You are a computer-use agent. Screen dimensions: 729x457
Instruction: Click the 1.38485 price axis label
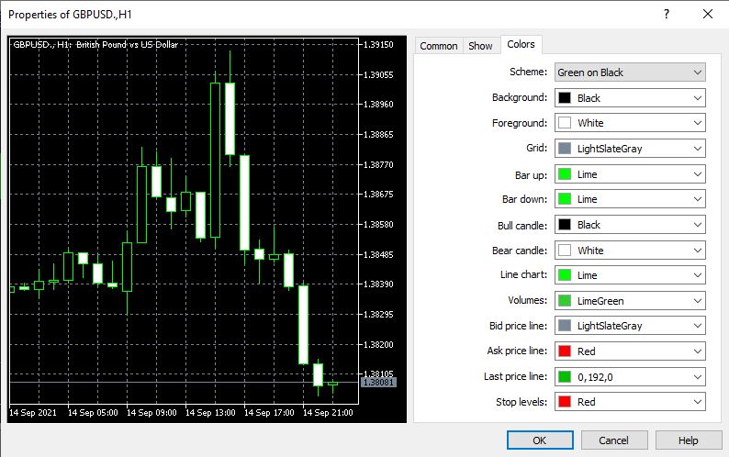tap(378, 255)
